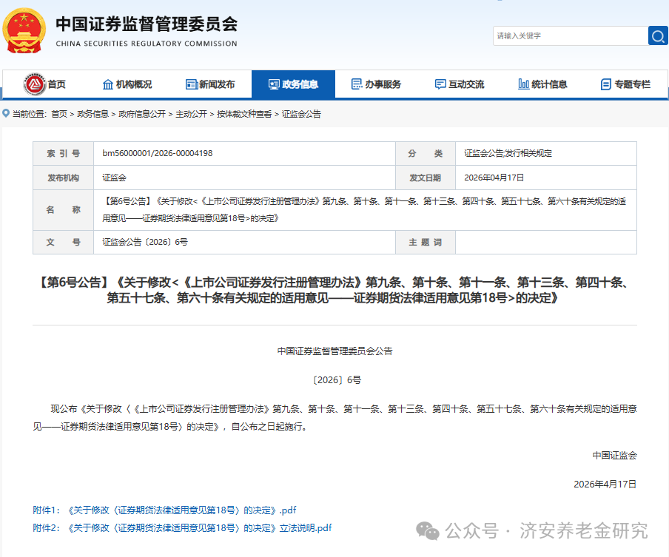Image resolution: width=669 pixels, height=557 pixels.
Task: Click the CSRC national emblem logo
Action: point(24,31)
